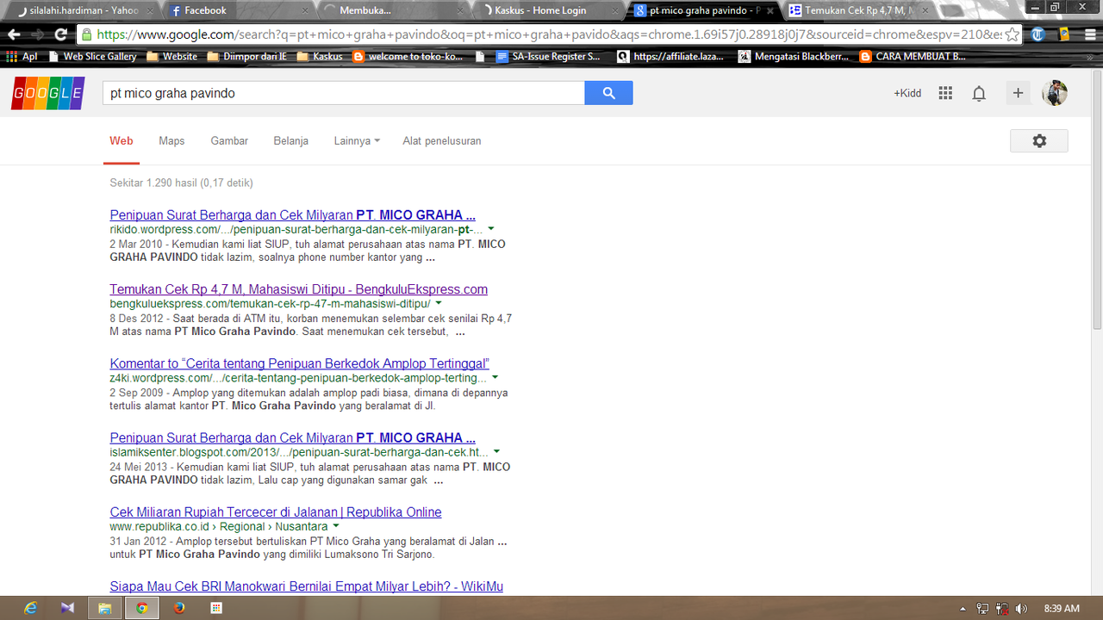Image resolution: width=1103 pixels, height=620 pixels.
Task: Open Mengatasi Blackberr bookmark
Action: coord(793,57)
